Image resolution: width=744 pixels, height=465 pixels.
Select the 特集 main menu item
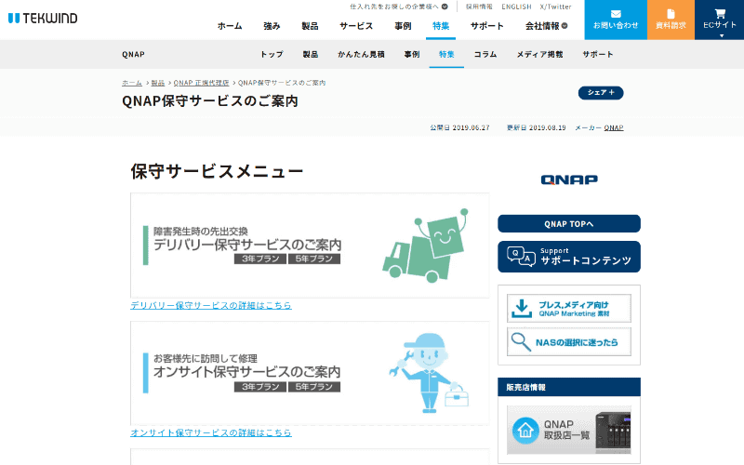pos(441,26)
